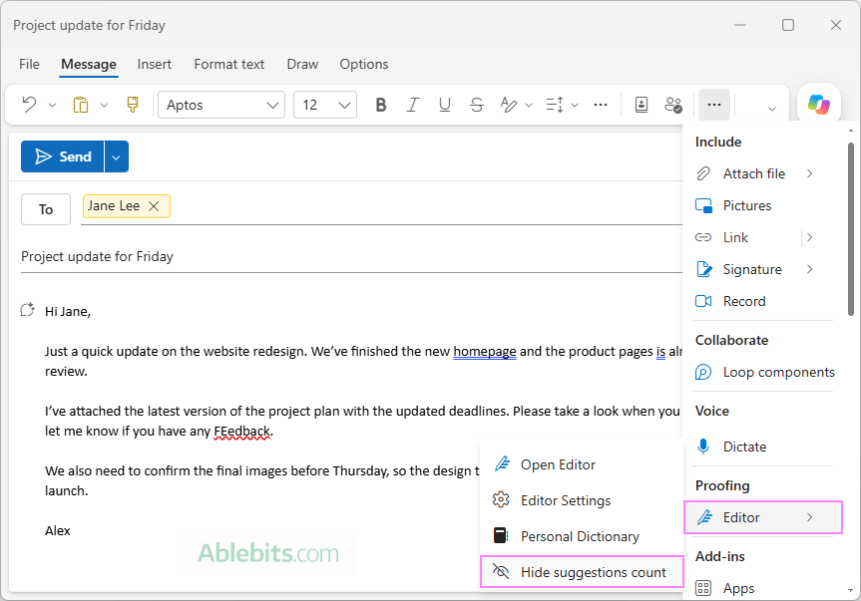Image resolution: width=861 pixels, height=601 pixels.
Task: Select the Format Painter icon
Action: click(133, 105)
